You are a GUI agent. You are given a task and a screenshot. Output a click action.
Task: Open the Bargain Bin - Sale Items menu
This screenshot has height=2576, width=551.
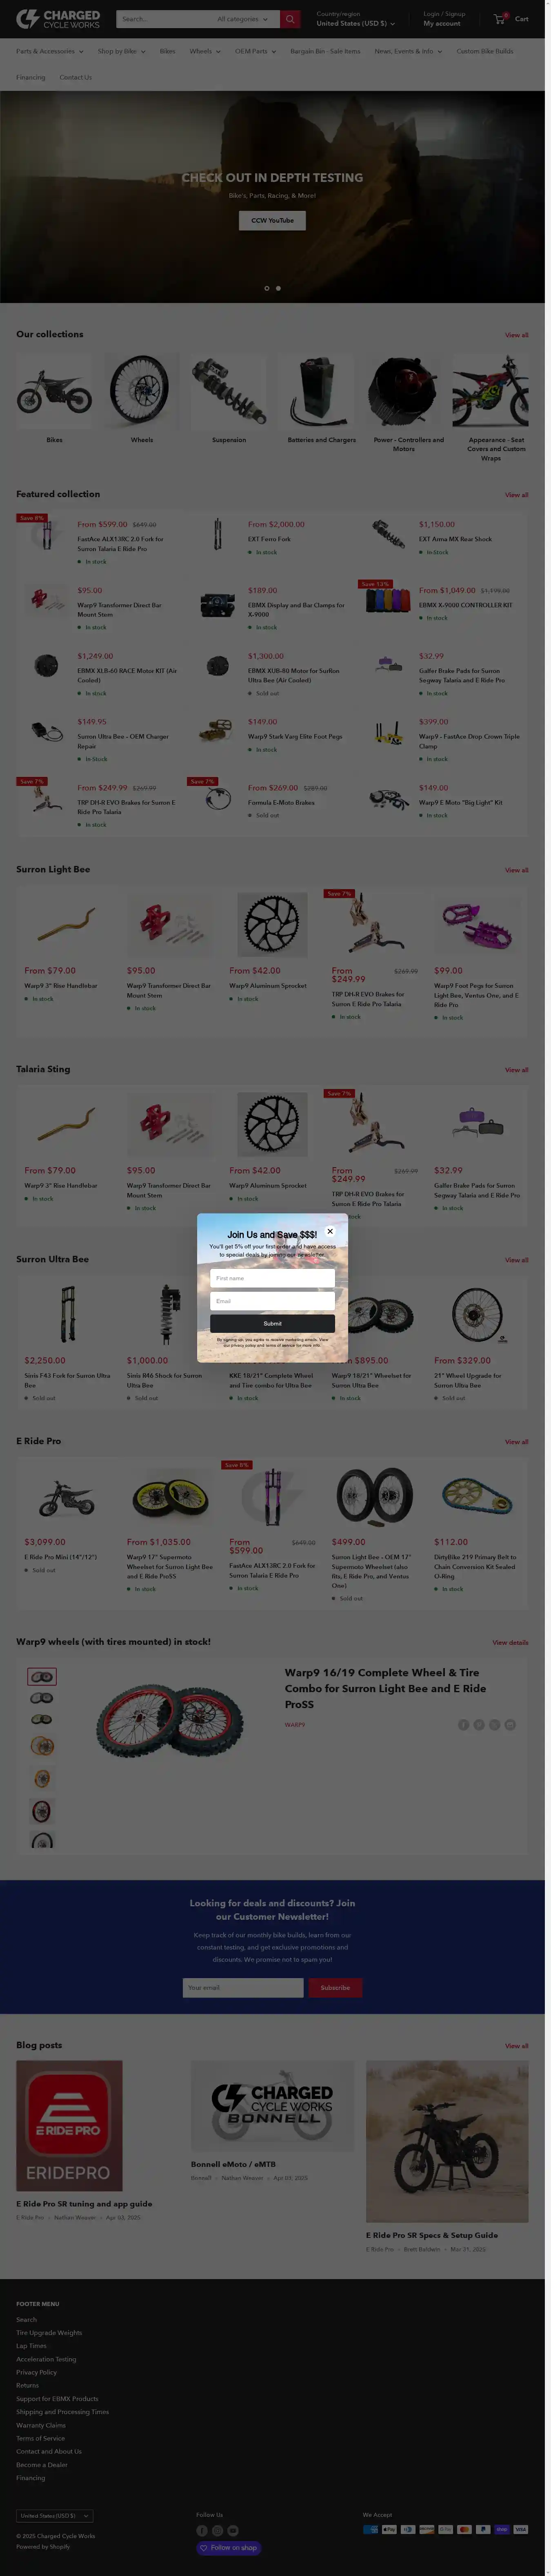click(x=325, y=51)
